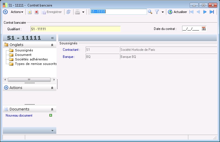Close the Contrat bancaire window
The height and width of the screenshot is (142, 220).
(213, 5)
